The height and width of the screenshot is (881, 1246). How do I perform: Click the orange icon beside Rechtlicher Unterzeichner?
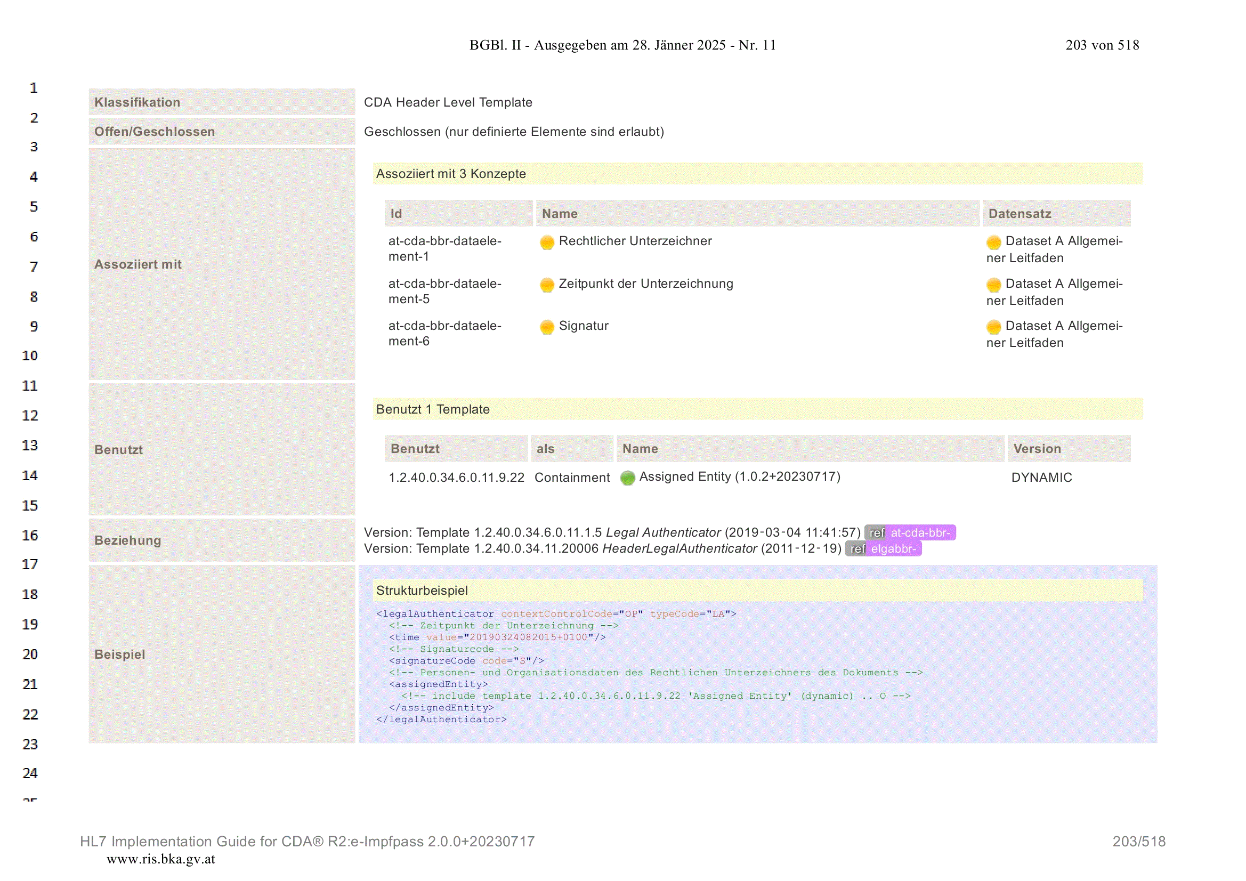tap(547, 242)
